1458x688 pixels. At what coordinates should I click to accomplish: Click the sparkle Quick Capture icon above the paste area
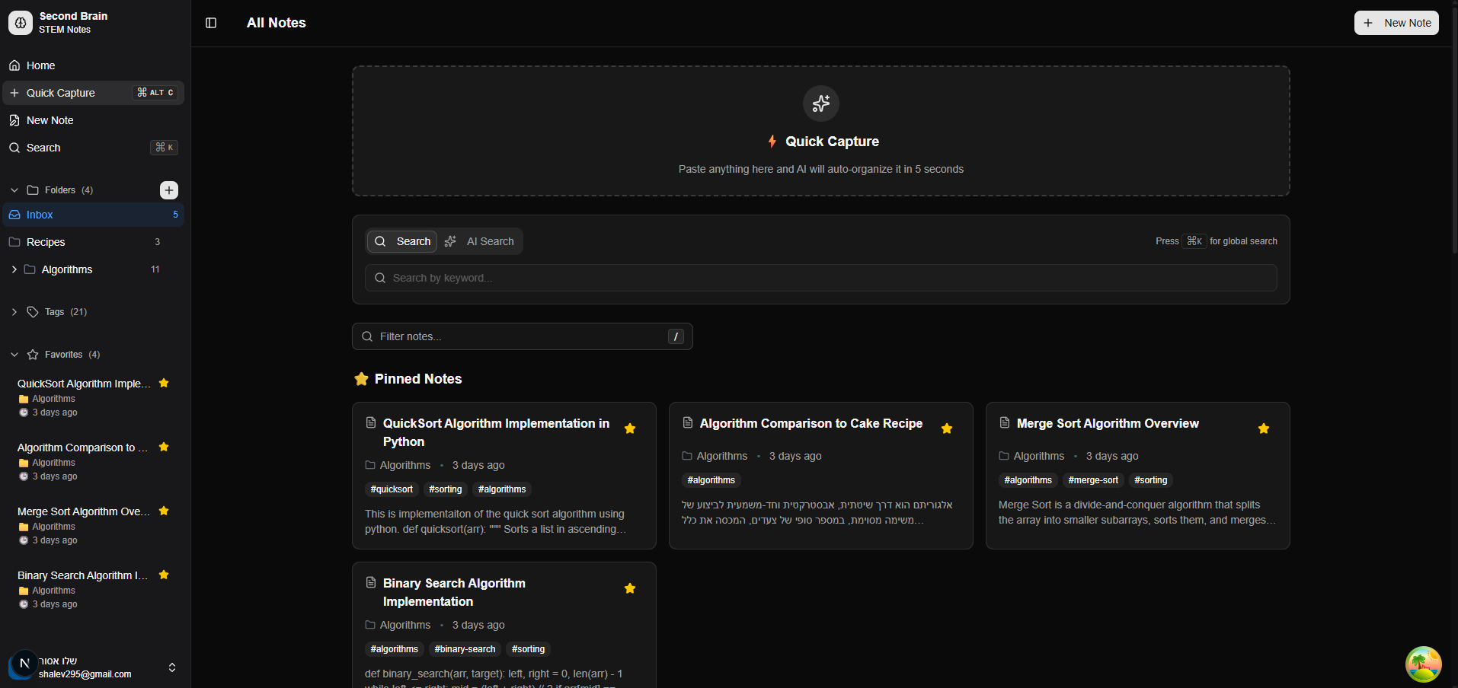click(820, 104)
